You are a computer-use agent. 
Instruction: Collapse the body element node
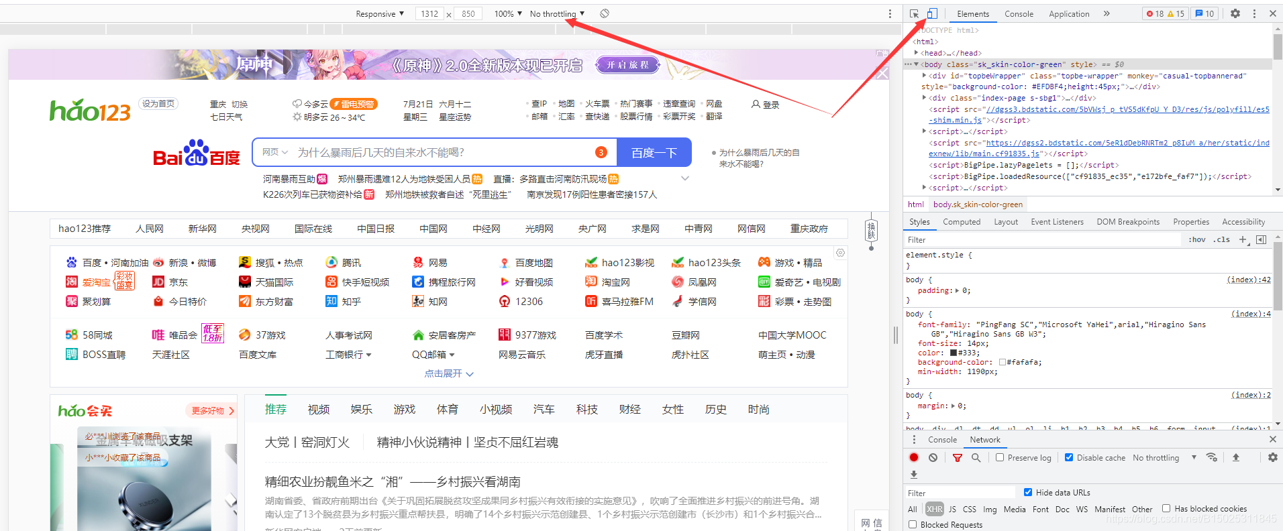coord(917,64)
